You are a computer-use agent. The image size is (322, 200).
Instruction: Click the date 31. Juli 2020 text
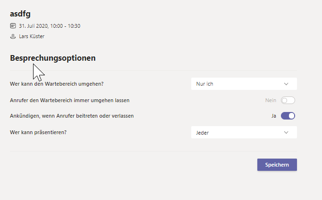click(34, 26)
